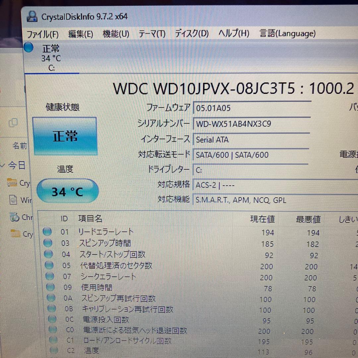Viewport: 358px width, 358px height.
Task: Collapse the 今日 group in Explorer window
Action: [x=3, y=165]
